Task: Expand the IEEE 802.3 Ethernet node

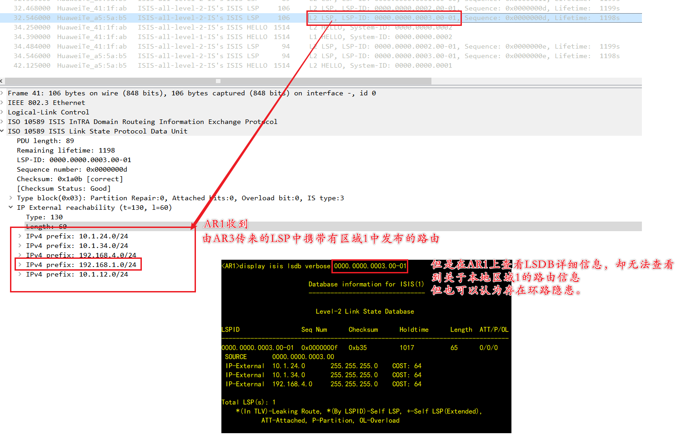Action: tap(2, 103)
